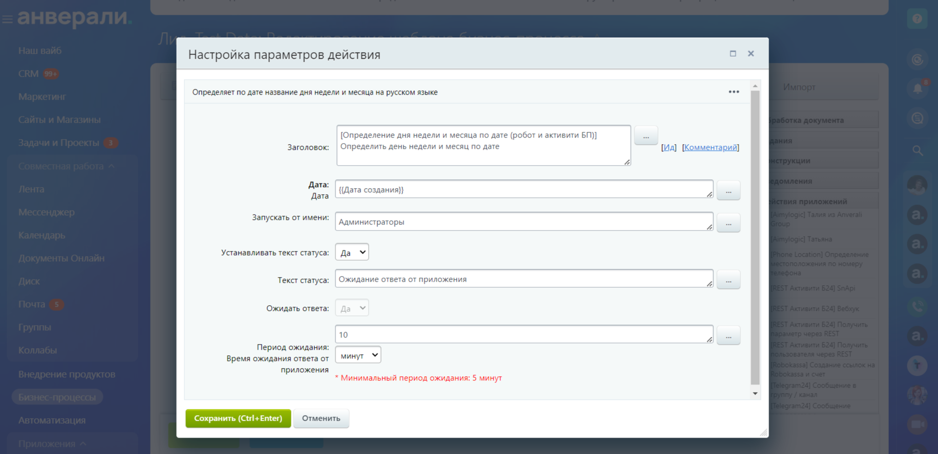The image size is (938, 454).
Task: Maximize the action settings dialog
Action: (733, 54)
